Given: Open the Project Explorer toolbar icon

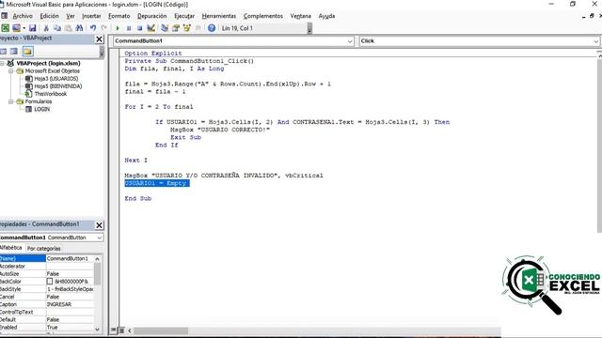Looking at the screenshot, I should click(165, 28).
